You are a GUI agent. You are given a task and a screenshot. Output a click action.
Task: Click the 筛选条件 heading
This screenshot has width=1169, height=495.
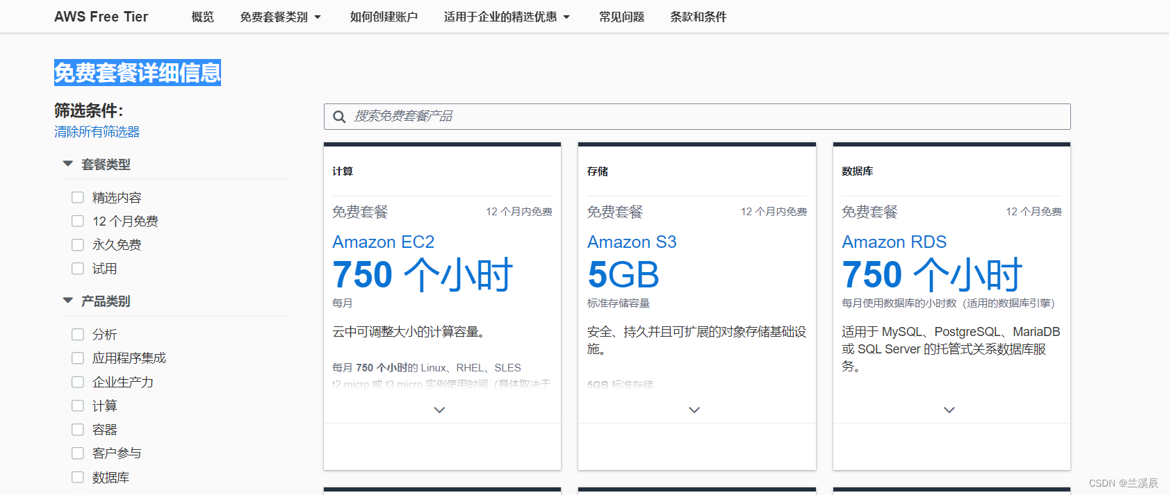[89, 111]
